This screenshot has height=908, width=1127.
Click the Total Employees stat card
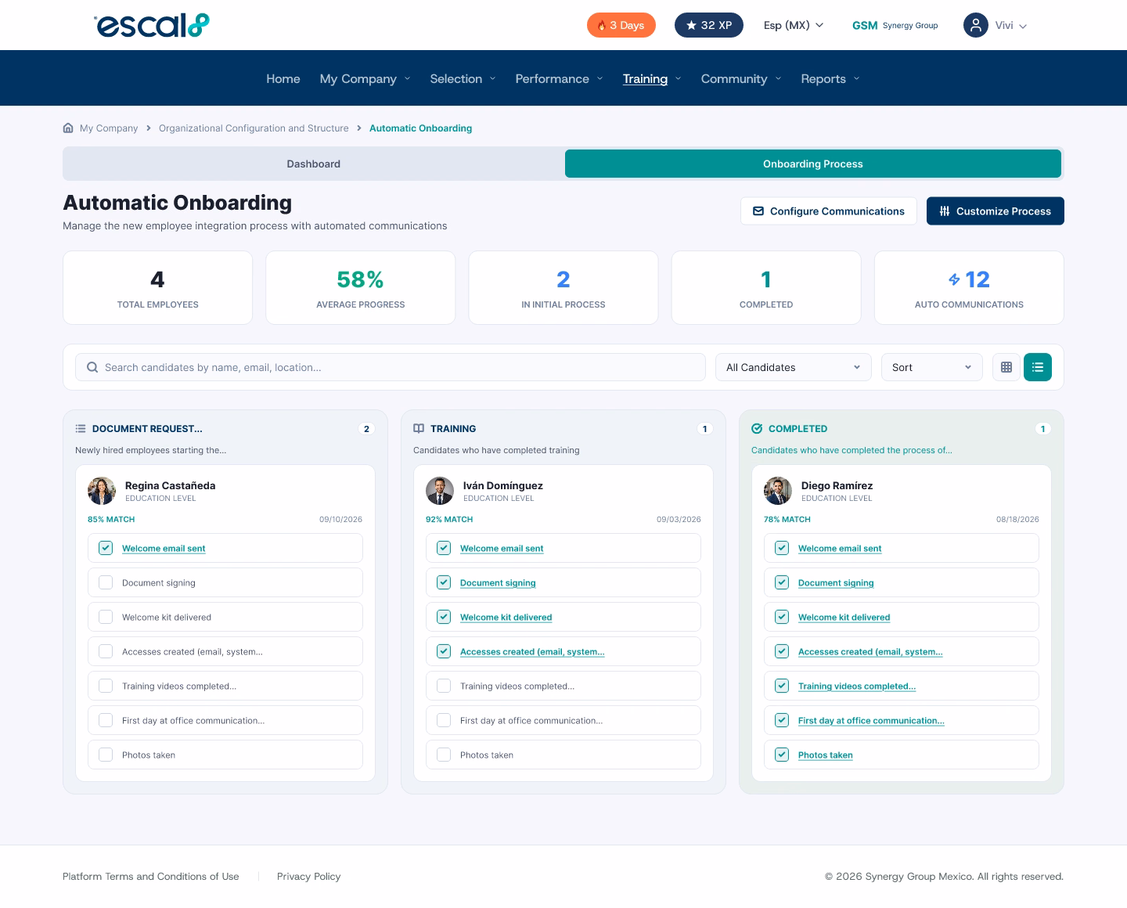(x=157, y=287)
